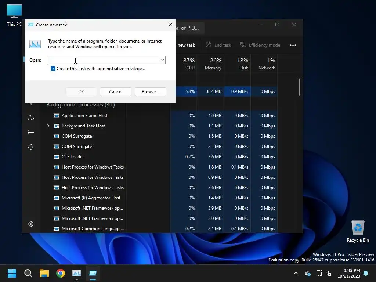Image resolution: width=376 pixels, height=282 pixels.
Task: Switch to Task Manager taskbar icon
Action: [77, 273]
